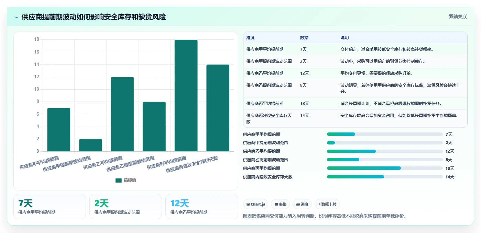Viewport: 481px width, 233px height.
Task: Select table cell 供应商甲平均提前期
Action: point(265,49)
